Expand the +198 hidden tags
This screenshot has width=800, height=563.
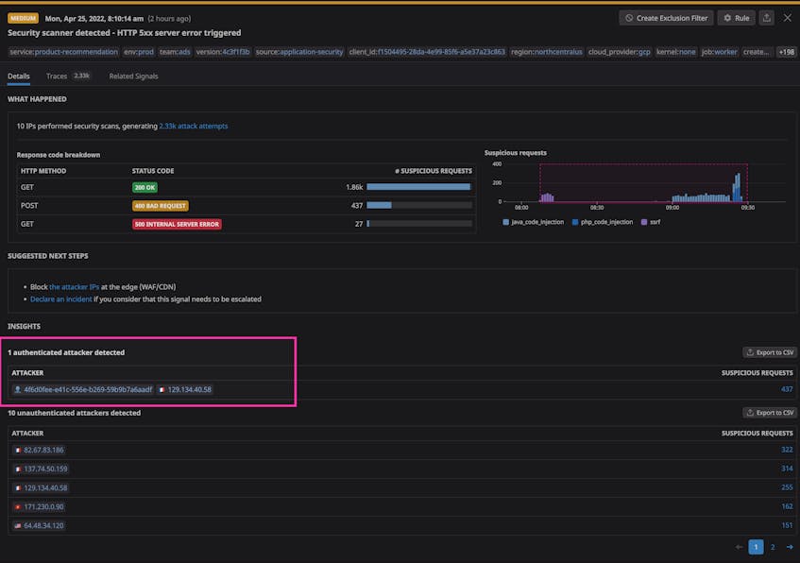pyautogui.click(x=785, y=52)
